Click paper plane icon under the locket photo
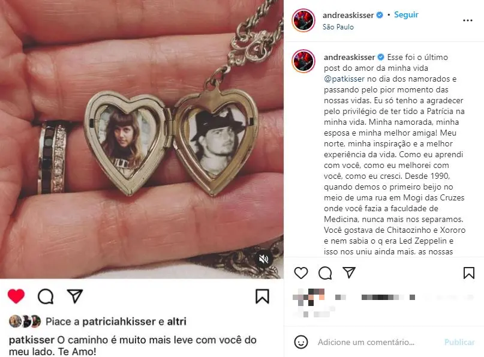 [x=75, y=296]
